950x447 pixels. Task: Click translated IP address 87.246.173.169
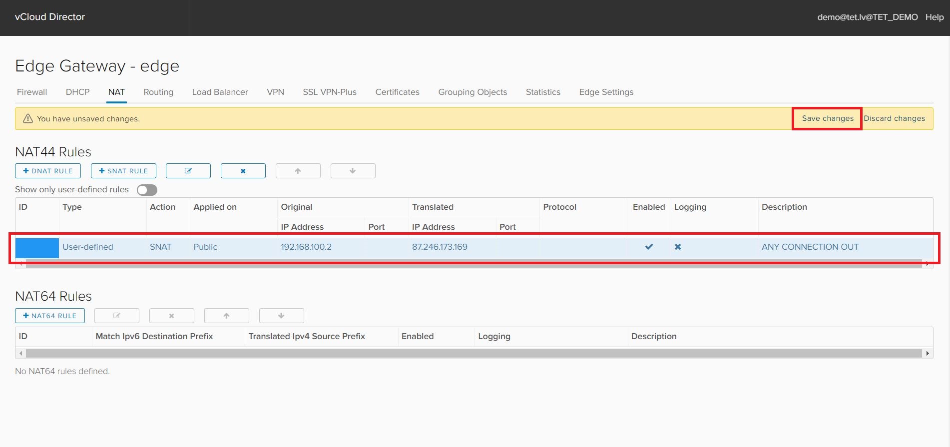440,247
